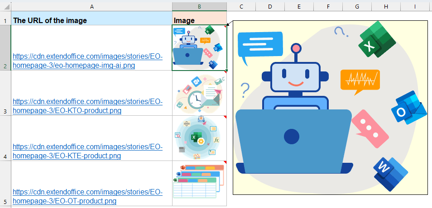This screenshot has width=432, height=208.
Task: Open the eo-homepage-img-ai.png URL link
Action: (87, 61)
